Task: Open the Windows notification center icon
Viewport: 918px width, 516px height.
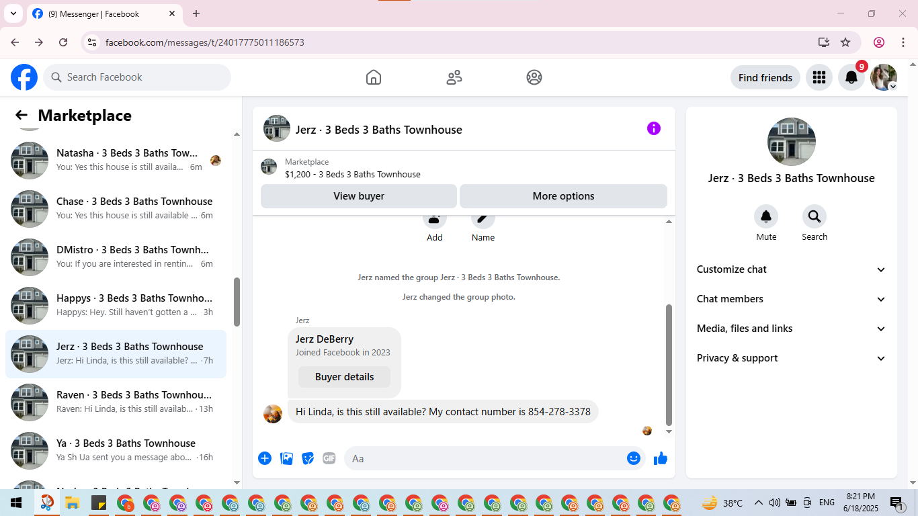Action: click(x=896, y=503)
